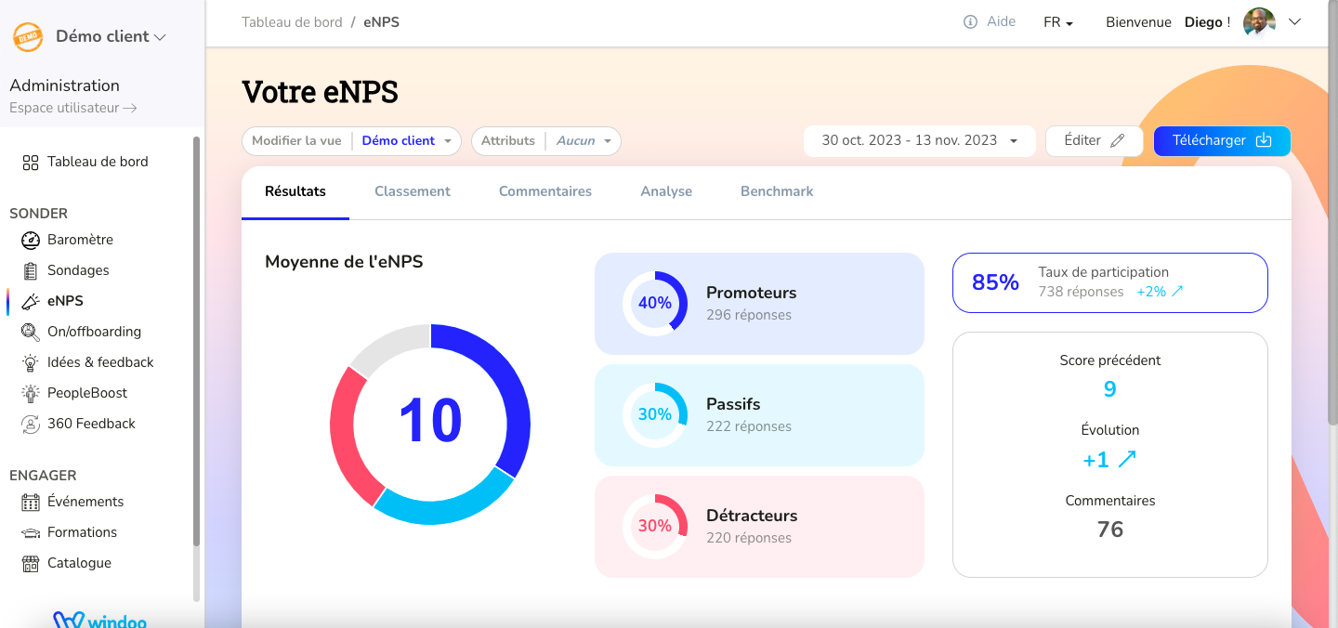Image resolution: width=1338 pixels, height=628 pixels.
Task: Click the Éditer button
Action: click(x=1095, y=141)
